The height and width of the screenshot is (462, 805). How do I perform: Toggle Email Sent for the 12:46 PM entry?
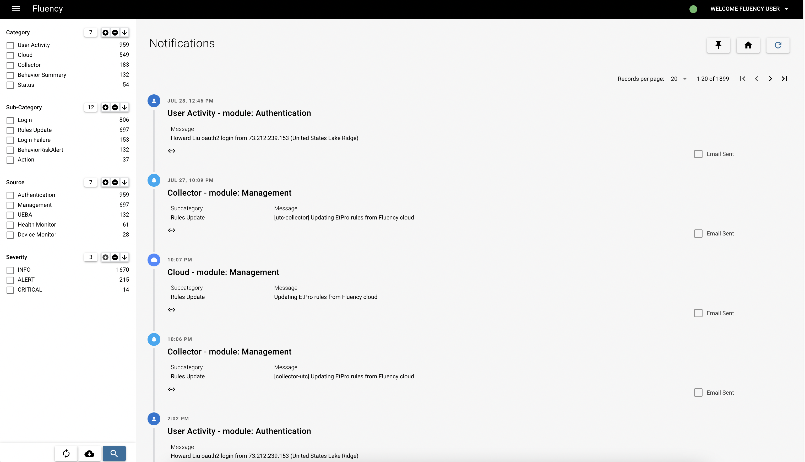pos(698,154)
